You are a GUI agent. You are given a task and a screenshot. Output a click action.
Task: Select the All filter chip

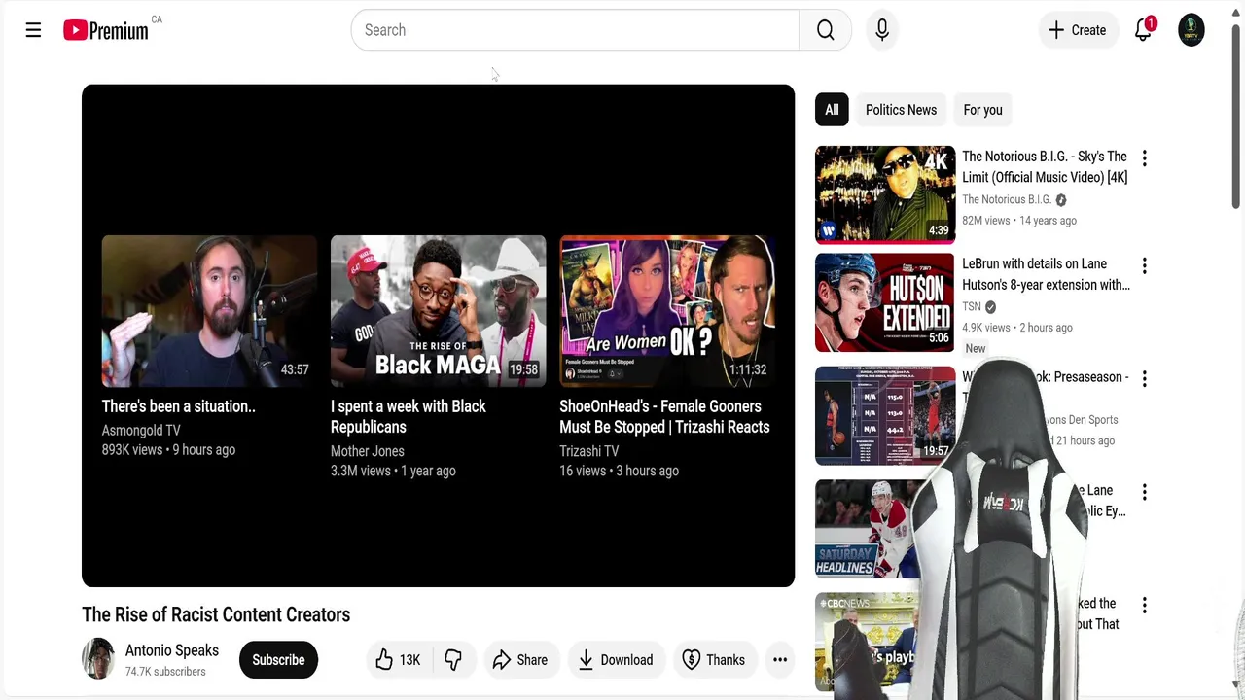point(832,110)
